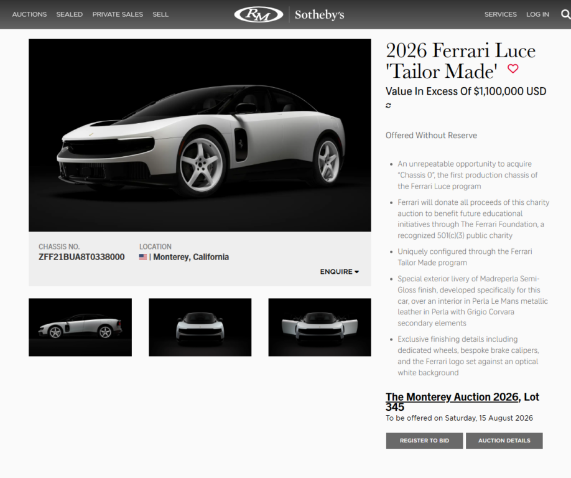The height and width of the screenshot is (478, 571).
Task: Open the PRIVATE SALES menu
Action: pos(118,14)
